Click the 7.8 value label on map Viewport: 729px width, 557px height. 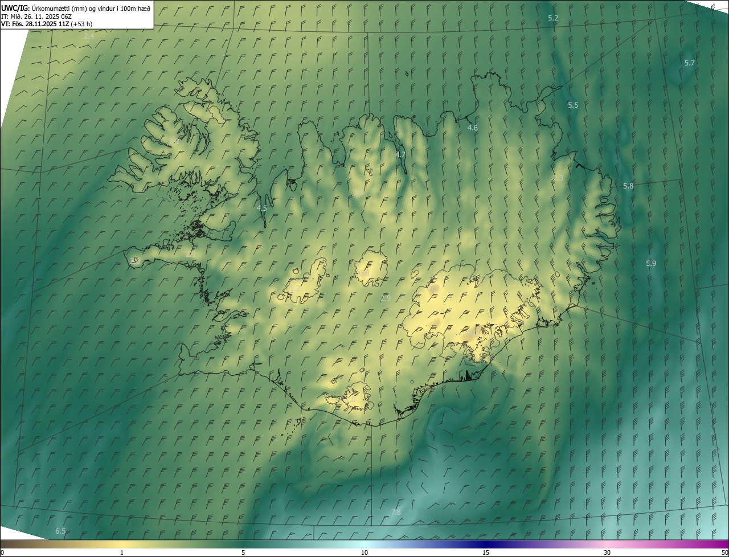click(x=396, y=513)
